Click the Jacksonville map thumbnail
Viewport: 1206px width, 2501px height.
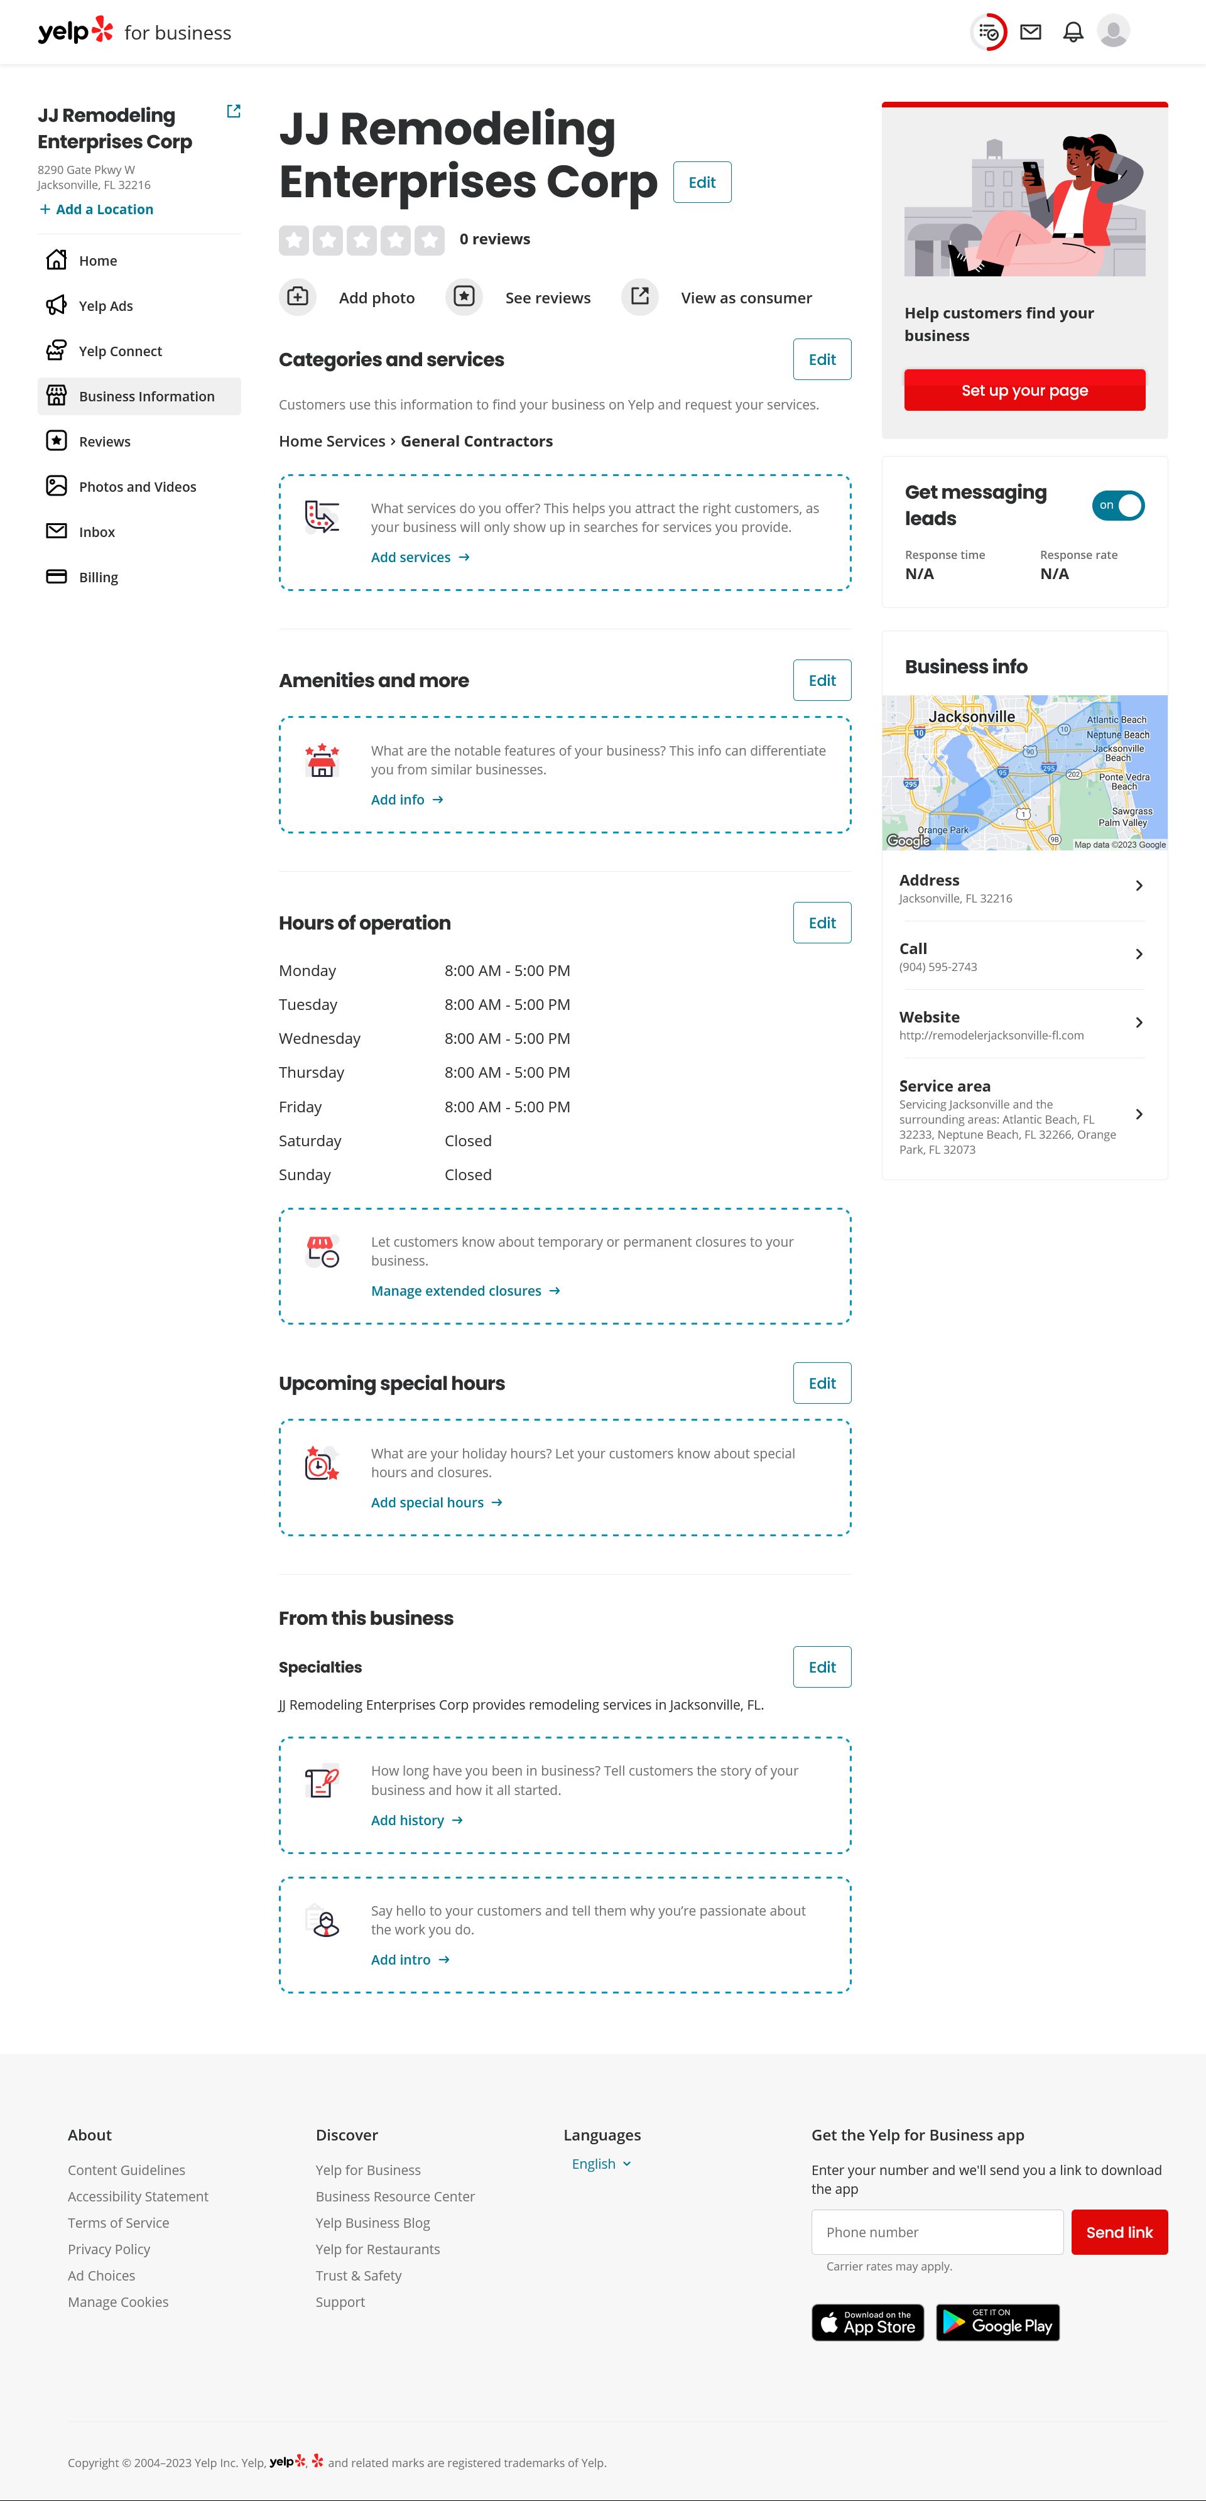click(1024, 773)
